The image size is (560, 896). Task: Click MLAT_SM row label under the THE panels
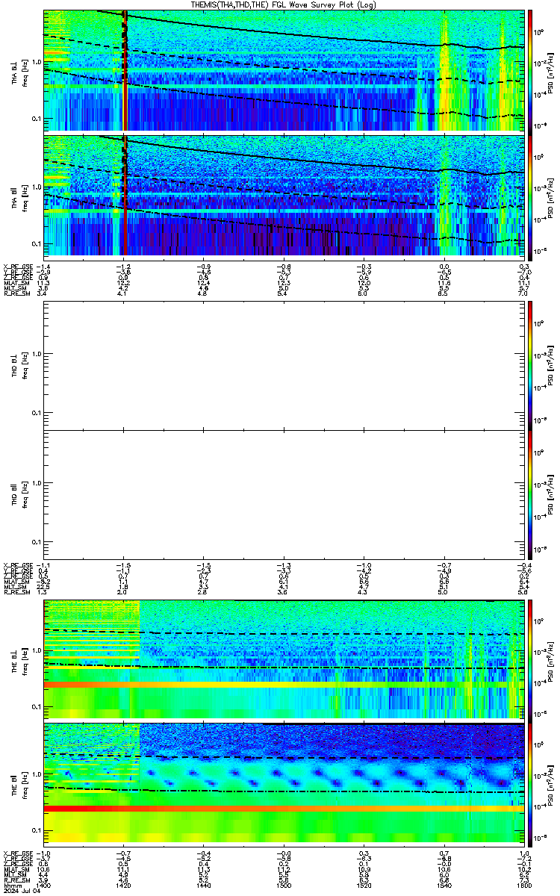point(16,870)
